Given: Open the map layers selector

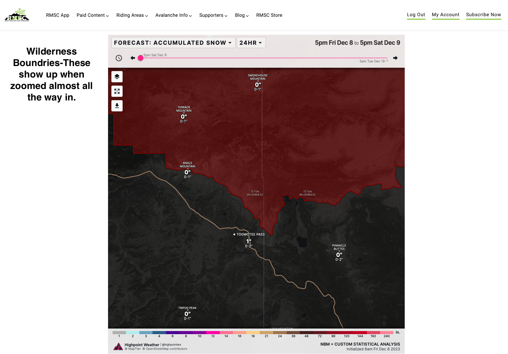Looking at the screenshot, I should (x=117, y=77).
